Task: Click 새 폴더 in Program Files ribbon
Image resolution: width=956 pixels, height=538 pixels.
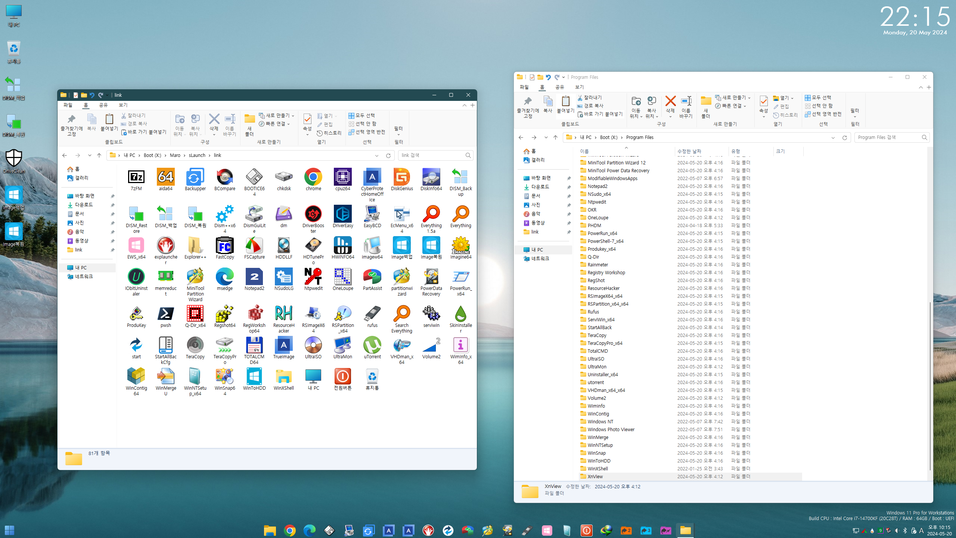Action: coord(706,106)
